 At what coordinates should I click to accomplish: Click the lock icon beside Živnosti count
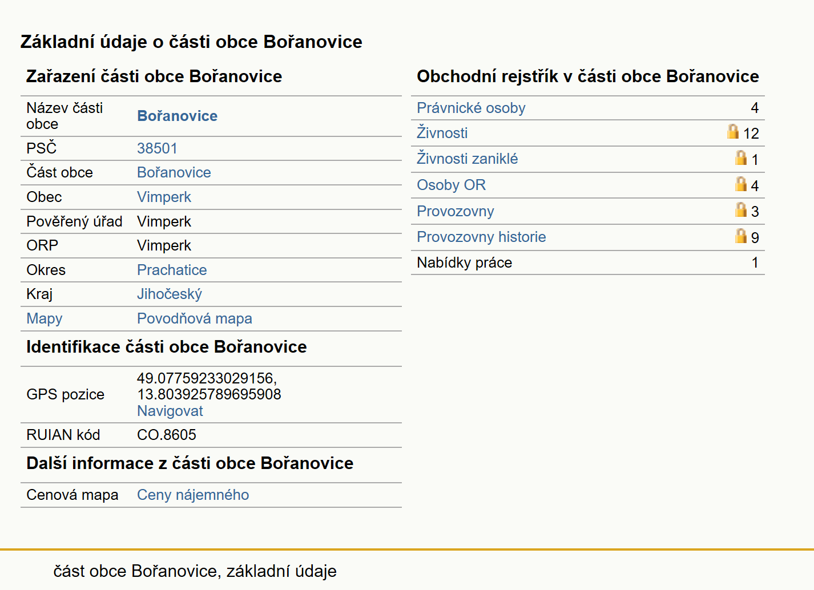tap(733, 132)
